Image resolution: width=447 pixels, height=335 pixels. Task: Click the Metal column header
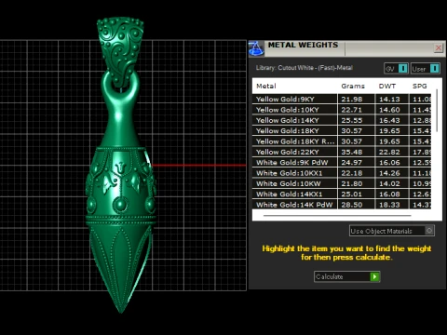266,86
